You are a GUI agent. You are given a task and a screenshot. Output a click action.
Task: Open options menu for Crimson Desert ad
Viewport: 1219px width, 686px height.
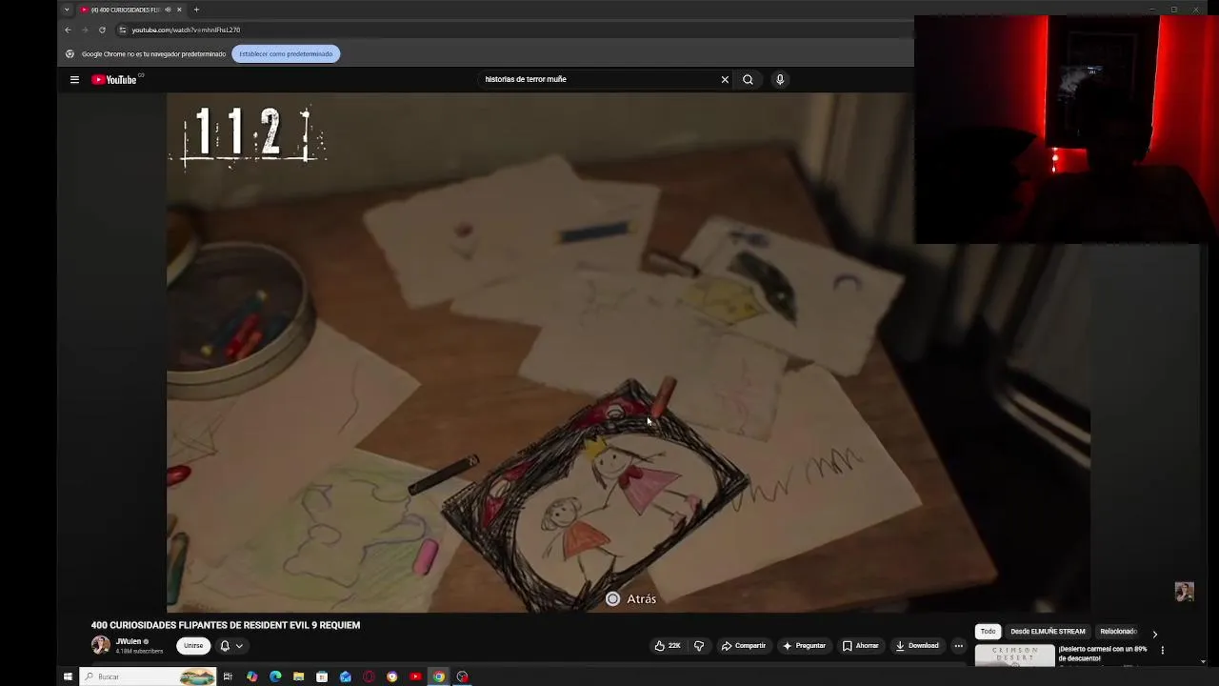(1162, 651)
